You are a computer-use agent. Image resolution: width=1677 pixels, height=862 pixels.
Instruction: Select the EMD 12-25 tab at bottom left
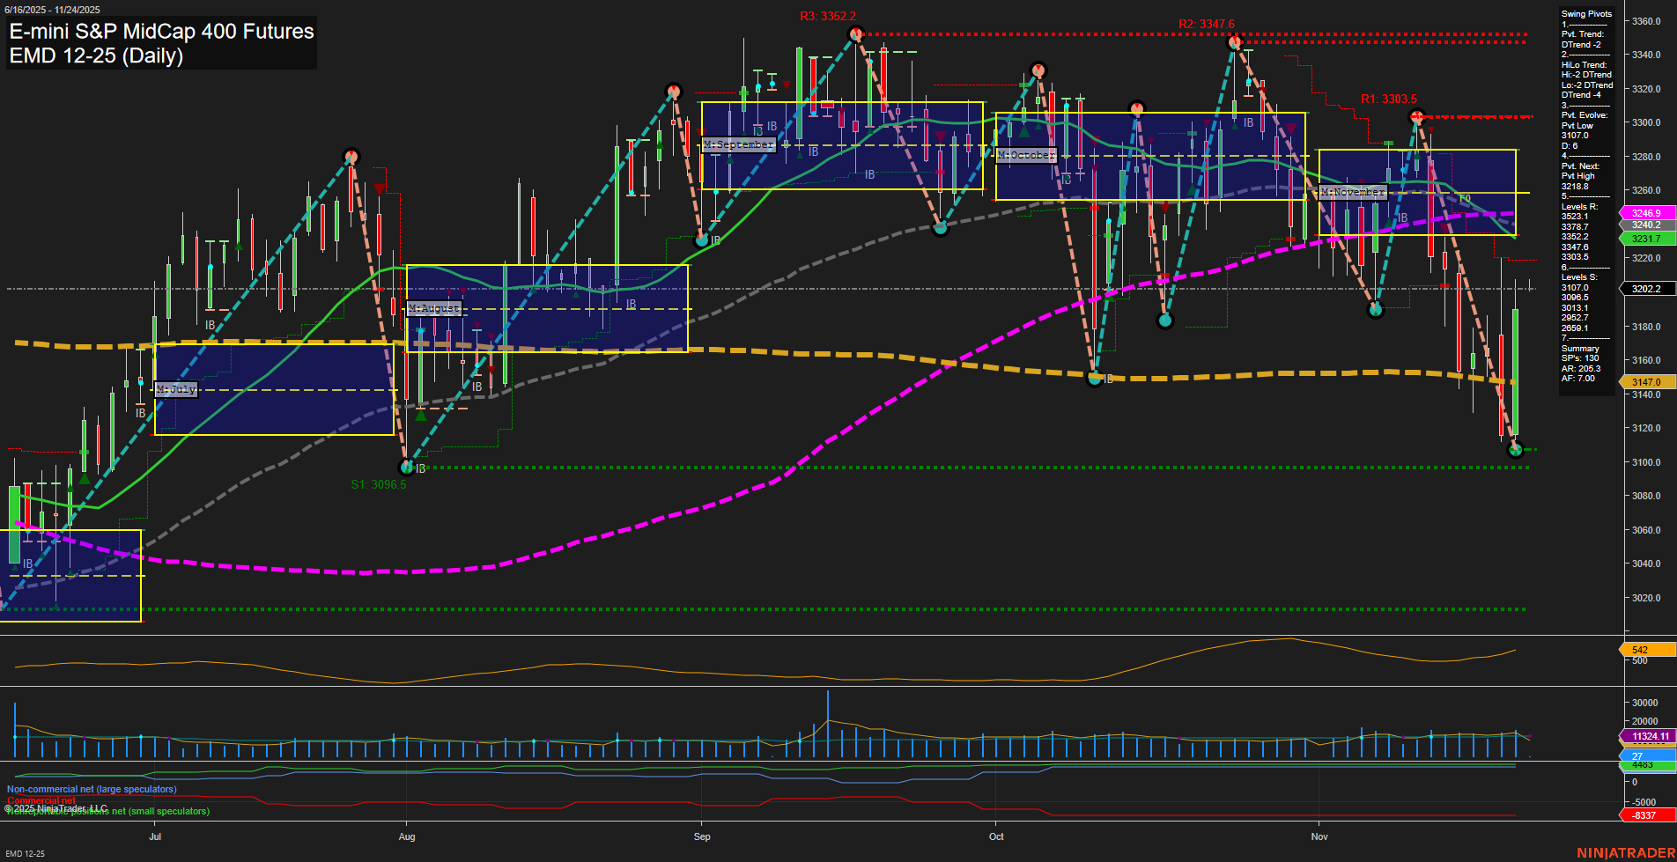click(x=24, y=853)
